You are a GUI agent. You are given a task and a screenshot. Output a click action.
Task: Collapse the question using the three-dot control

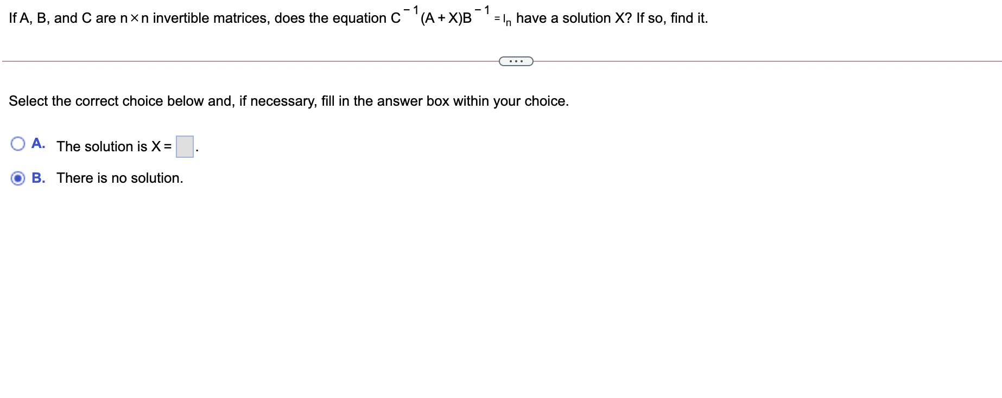tap(515, 61)
